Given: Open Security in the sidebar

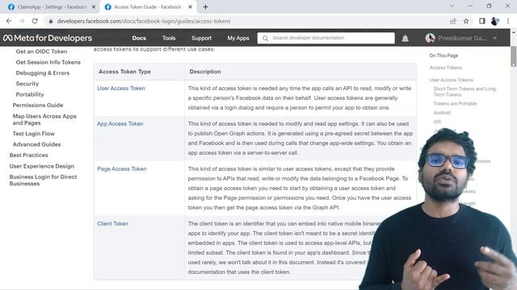Looking at the screenshot, I should pos(27,84).
